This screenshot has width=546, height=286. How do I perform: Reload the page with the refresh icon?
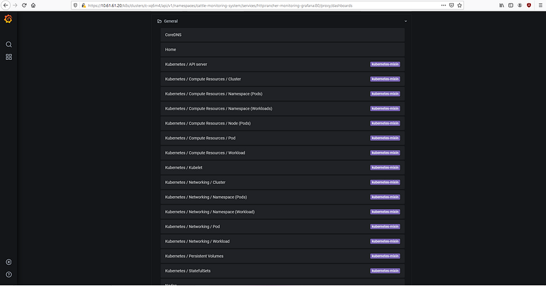point(24,5)
